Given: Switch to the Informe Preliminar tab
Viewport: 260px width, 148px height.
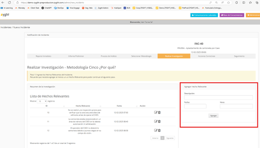Looking at the screenshot, I should point(76,56).
